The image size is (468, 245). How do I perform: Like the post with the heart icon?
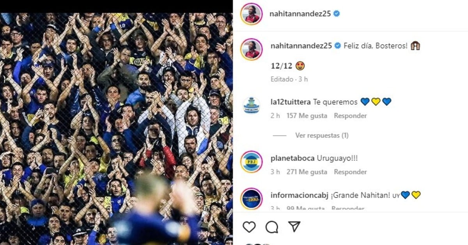click(249, 226)
